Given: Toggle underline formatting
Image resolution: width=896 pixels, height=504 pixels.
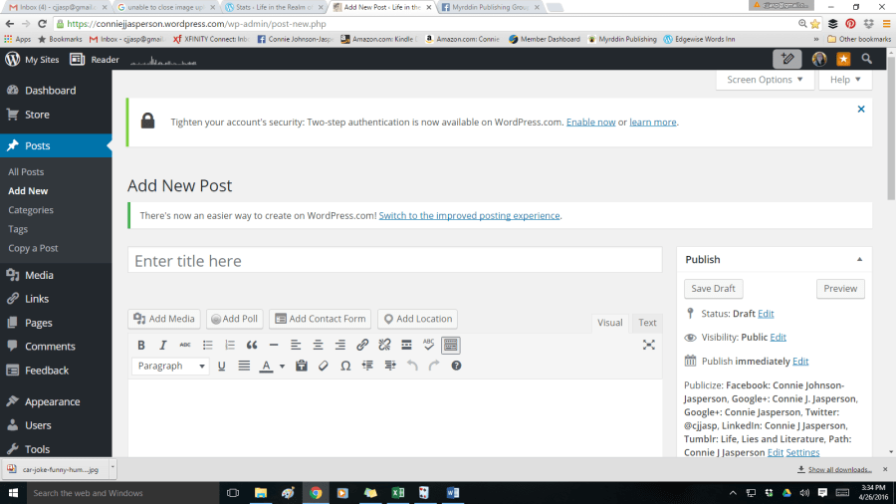Looking at the screenshot, I should coord(221,366).
